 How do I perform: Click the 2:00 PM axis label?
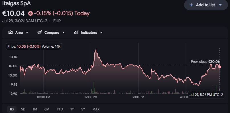(138, 97)
